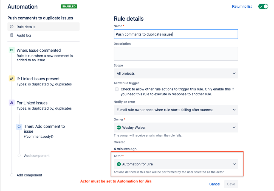Viewport: 274px width, 191px height.
Task: Click the Actor field chevron arrow
Action: pos(234,164)
